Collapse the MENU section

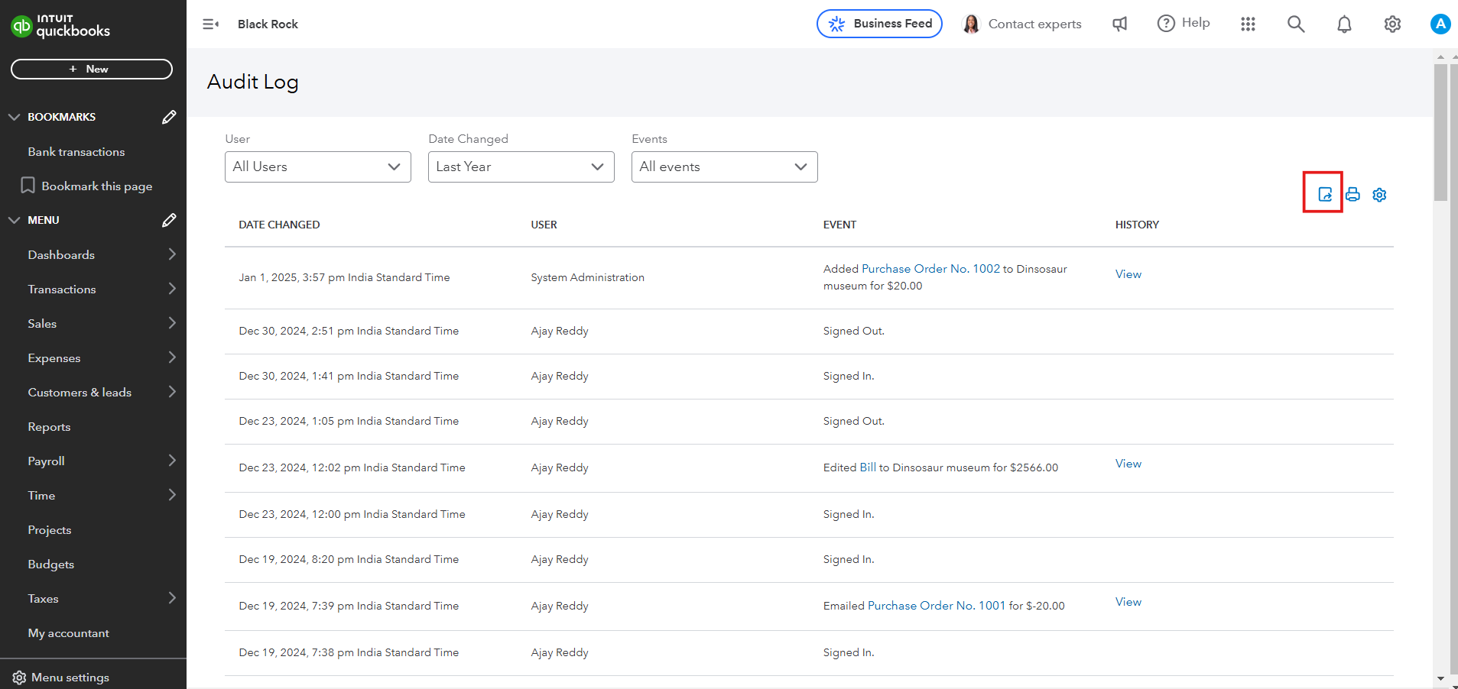(x=14, y=220)
